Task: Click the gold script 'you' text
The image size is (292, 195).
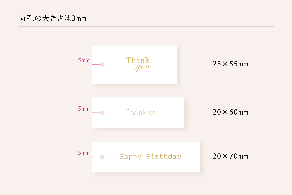Action: [x=143, y=68]
